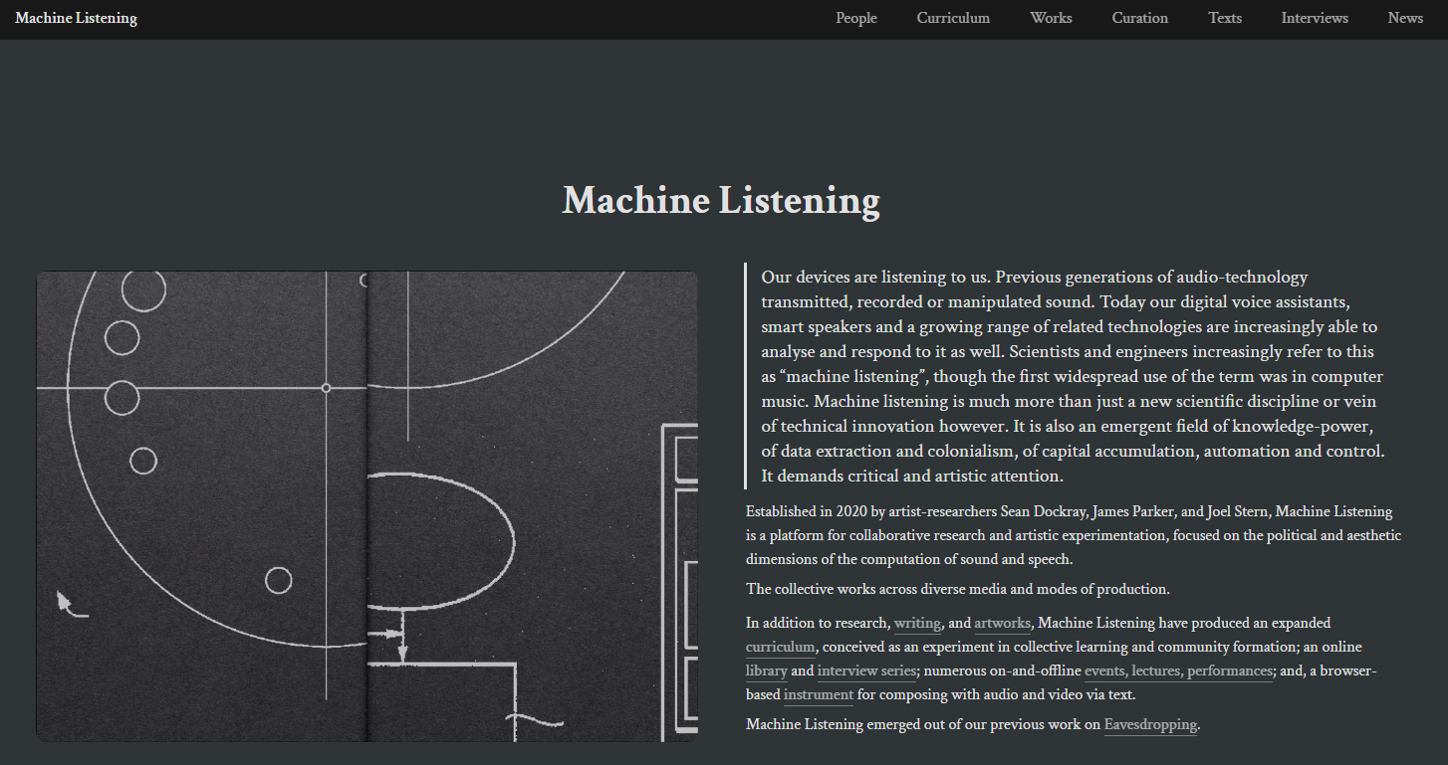Open the online "library" link
The height and width of the screenshot is (765, 1448).
tap(766, 671)
